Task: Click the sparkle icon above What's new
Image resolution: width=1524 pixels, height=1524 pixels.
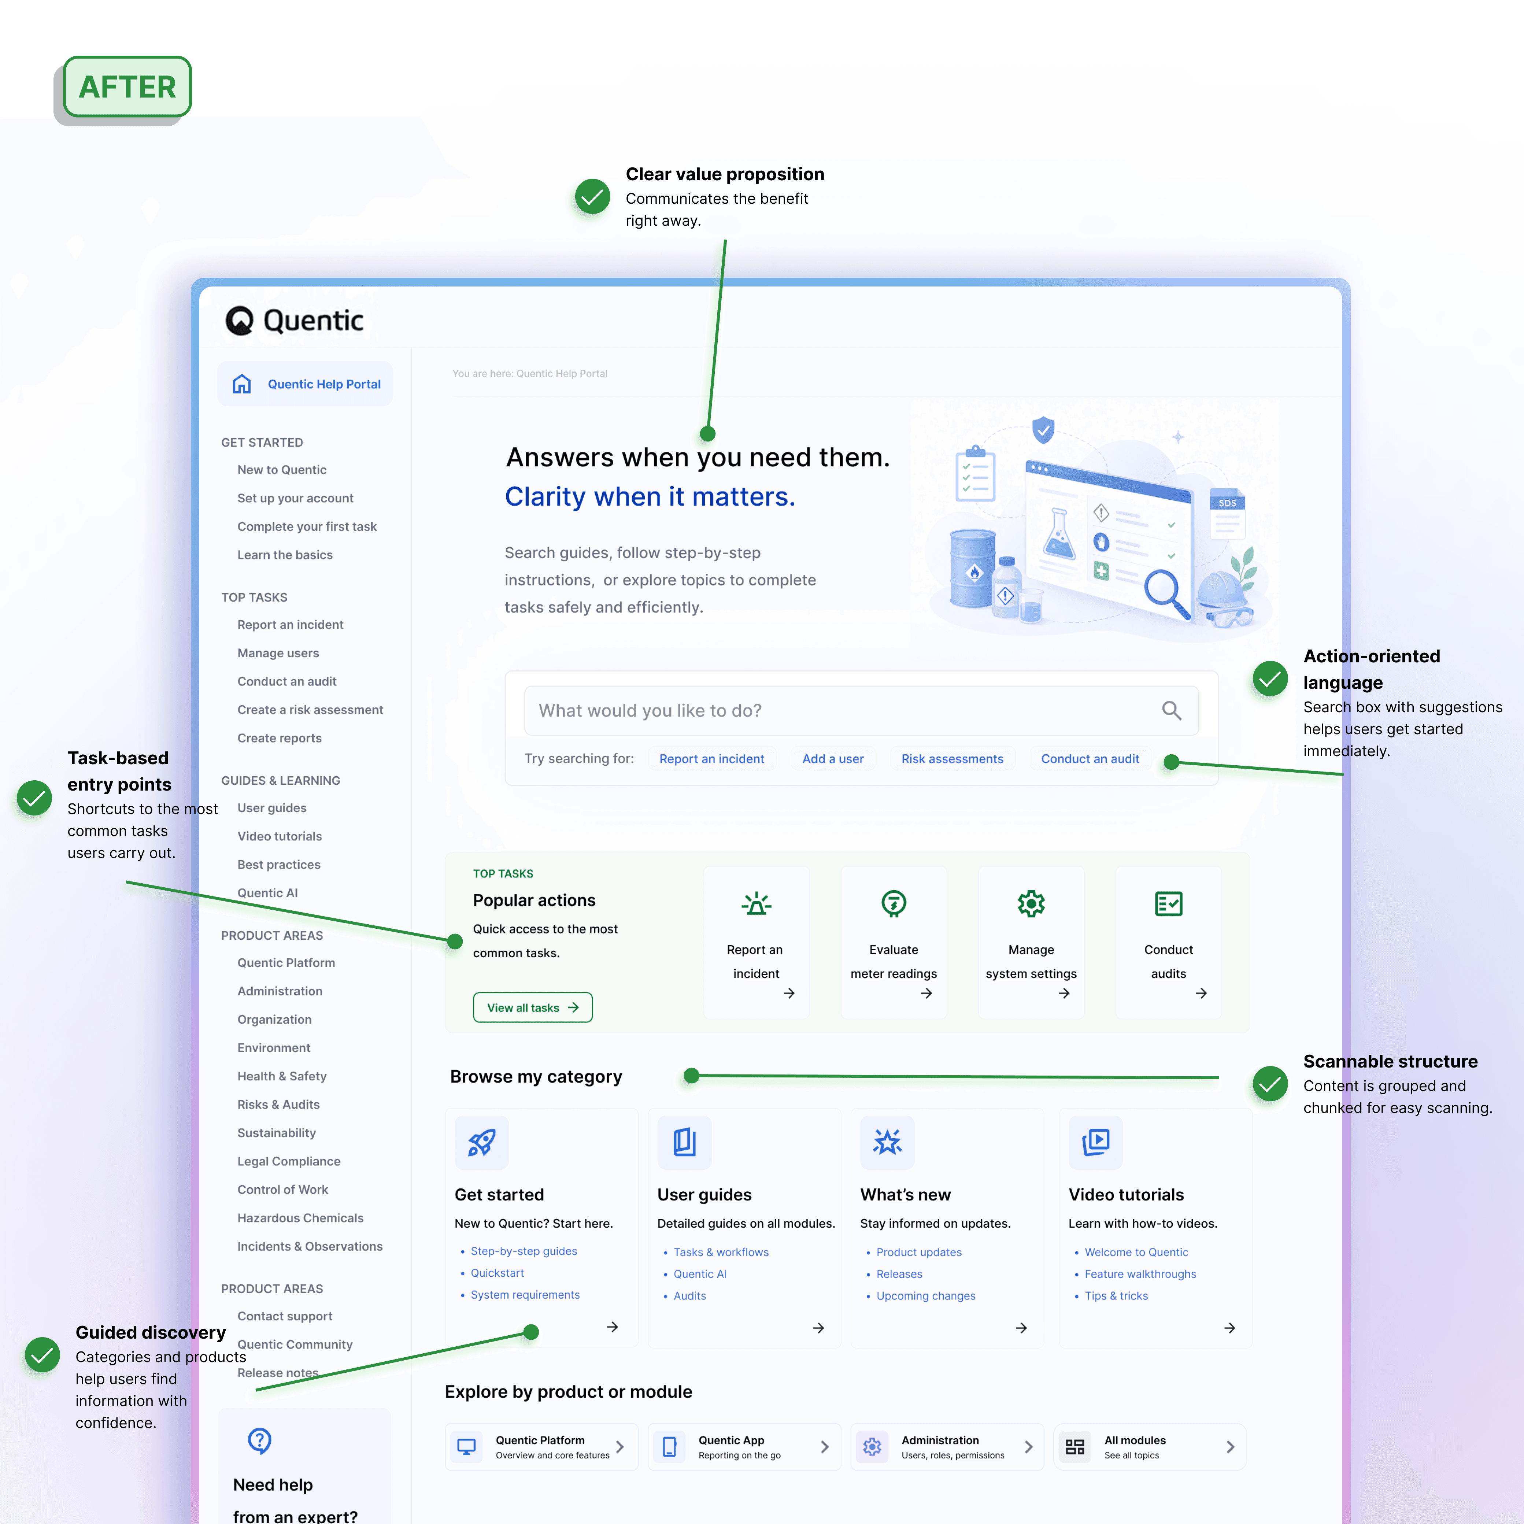Action: coord(887,1142)
